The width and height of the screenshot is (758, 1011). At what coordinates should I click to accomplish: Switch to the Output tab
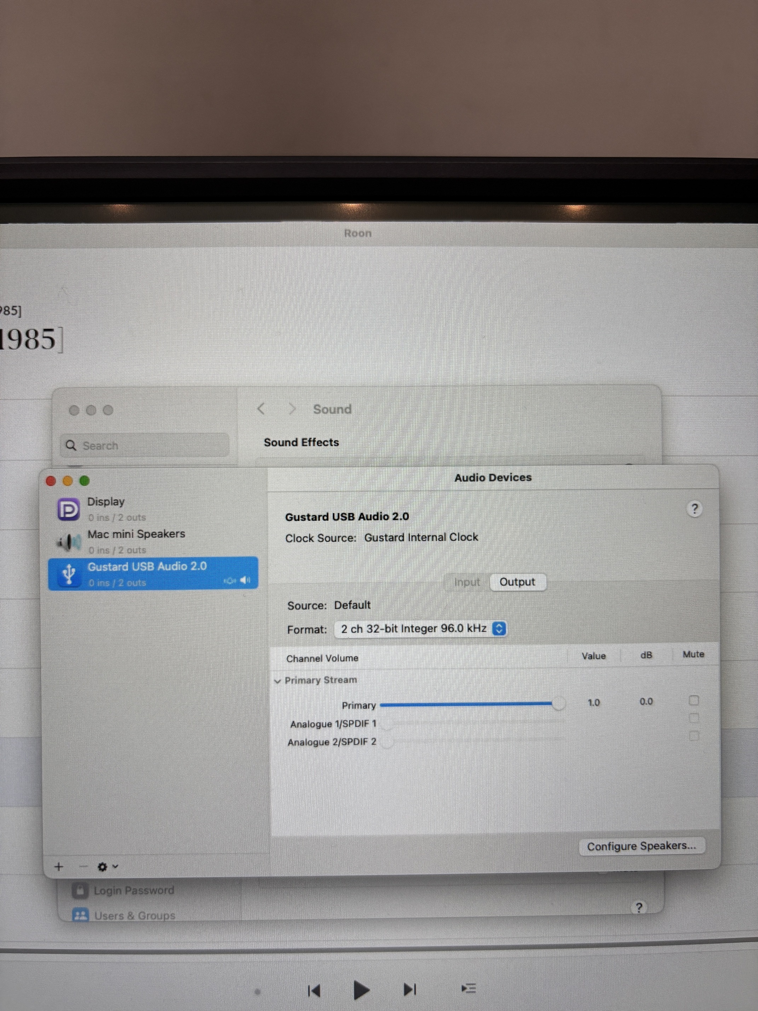tap(517, 582)
